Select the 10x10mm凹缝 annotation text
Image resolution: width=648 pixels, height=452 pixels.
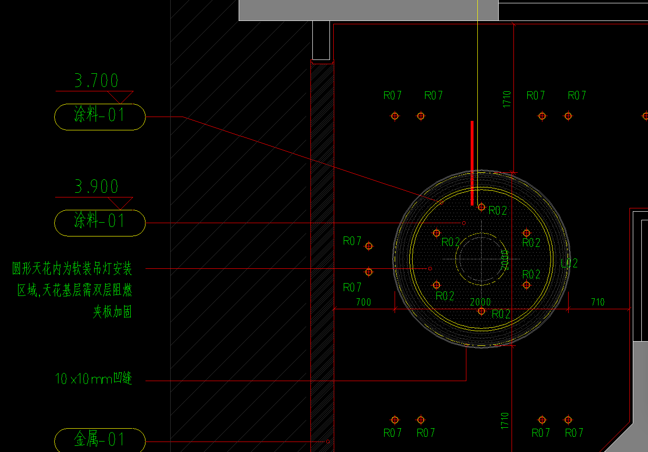[93, 379]
